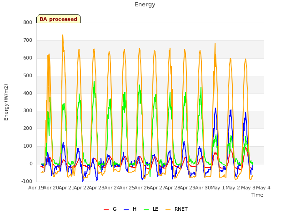Click the May 2 date tick label

pos(233,188)
